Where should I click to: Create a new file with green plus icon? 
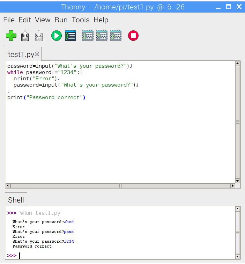[11, 36]
